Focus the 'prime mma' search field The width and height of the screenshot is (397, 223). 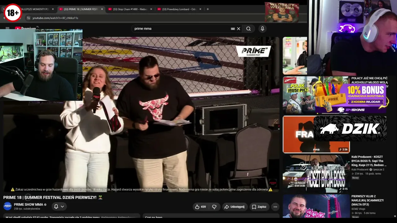pyautogui.click(x=181, y=29)
